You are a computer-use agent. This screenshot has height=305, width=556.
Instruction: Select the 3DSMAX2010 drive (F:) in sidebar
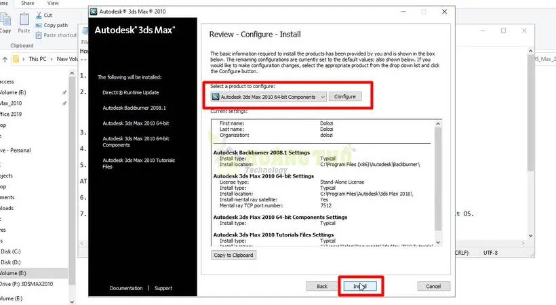[x=26, y=284]
